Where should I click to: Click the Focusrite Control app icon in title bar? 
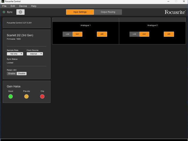(3, 1)
